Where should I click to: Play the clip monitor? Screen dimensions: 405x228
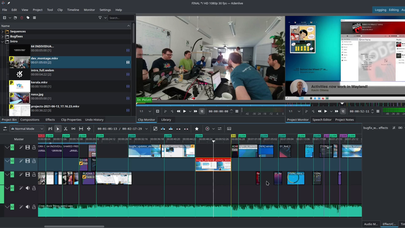click(x=185, y=111)
